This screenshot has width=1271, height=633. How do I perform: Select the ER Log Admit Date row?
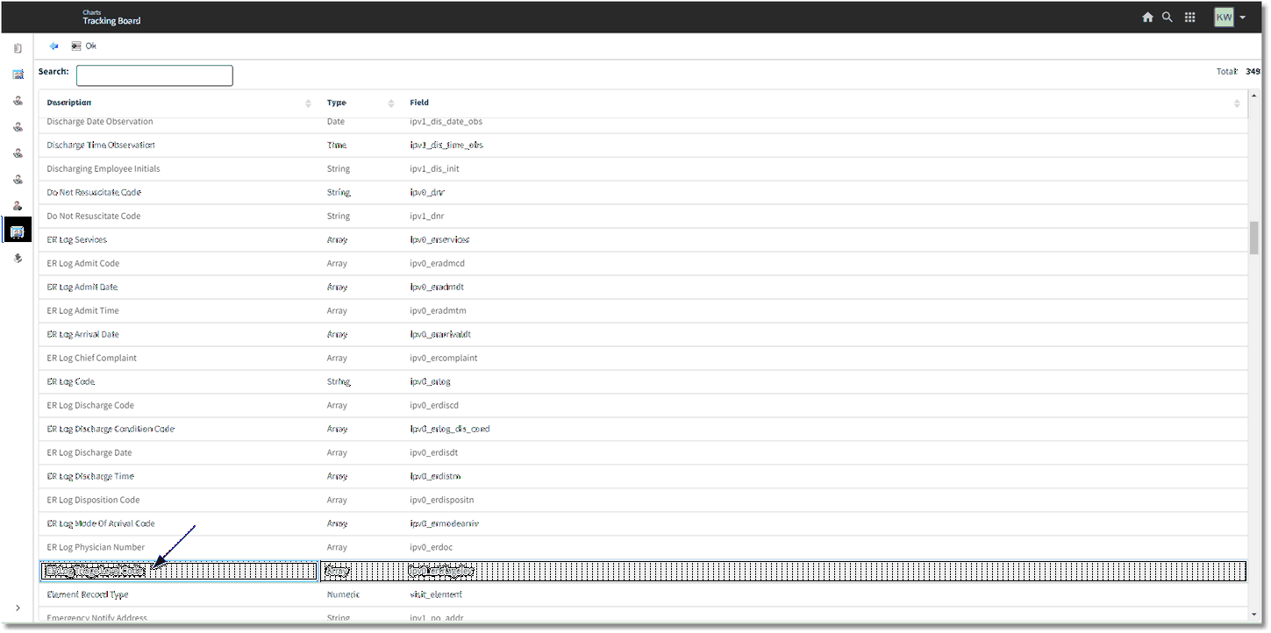pos(643,288)
